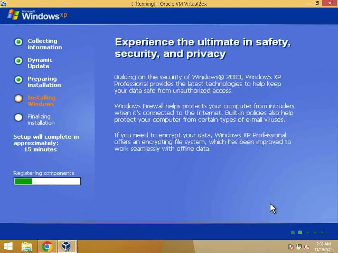The width and height of the screenshot is (338, 253).
Task: Click the paragraph about encrypting file system
Action: point(203,142)
